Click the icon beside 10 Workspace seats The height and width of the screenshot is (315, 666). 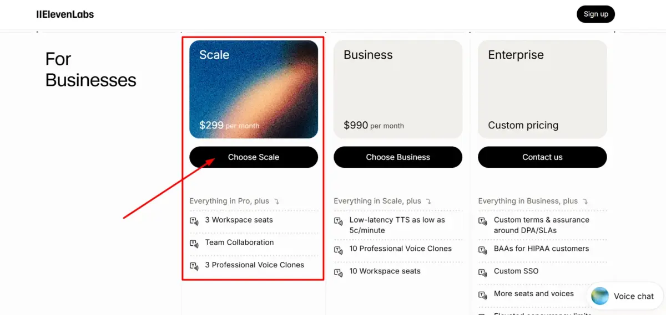tap(339, 272)
